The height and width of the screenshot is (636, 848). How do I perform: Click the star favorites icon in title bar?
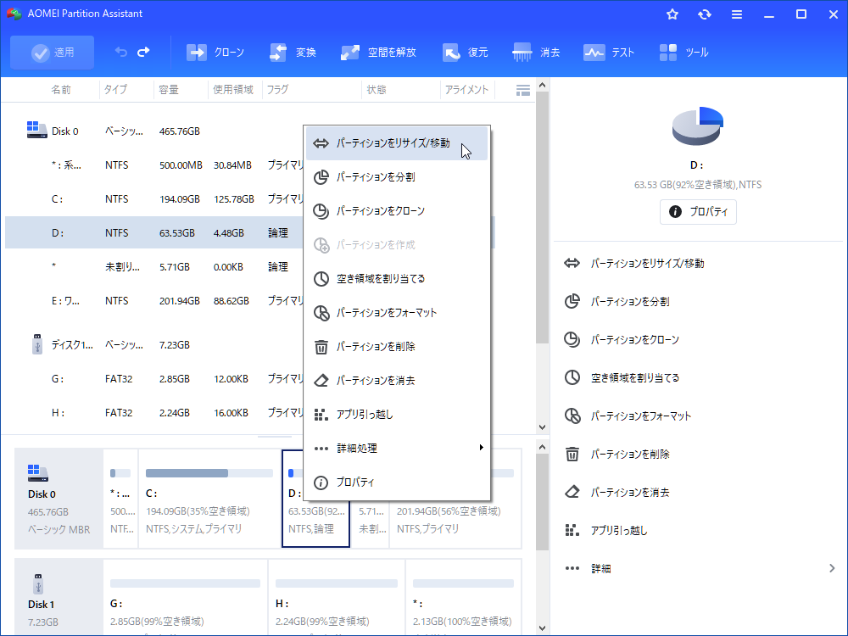(x=672, y=14)
